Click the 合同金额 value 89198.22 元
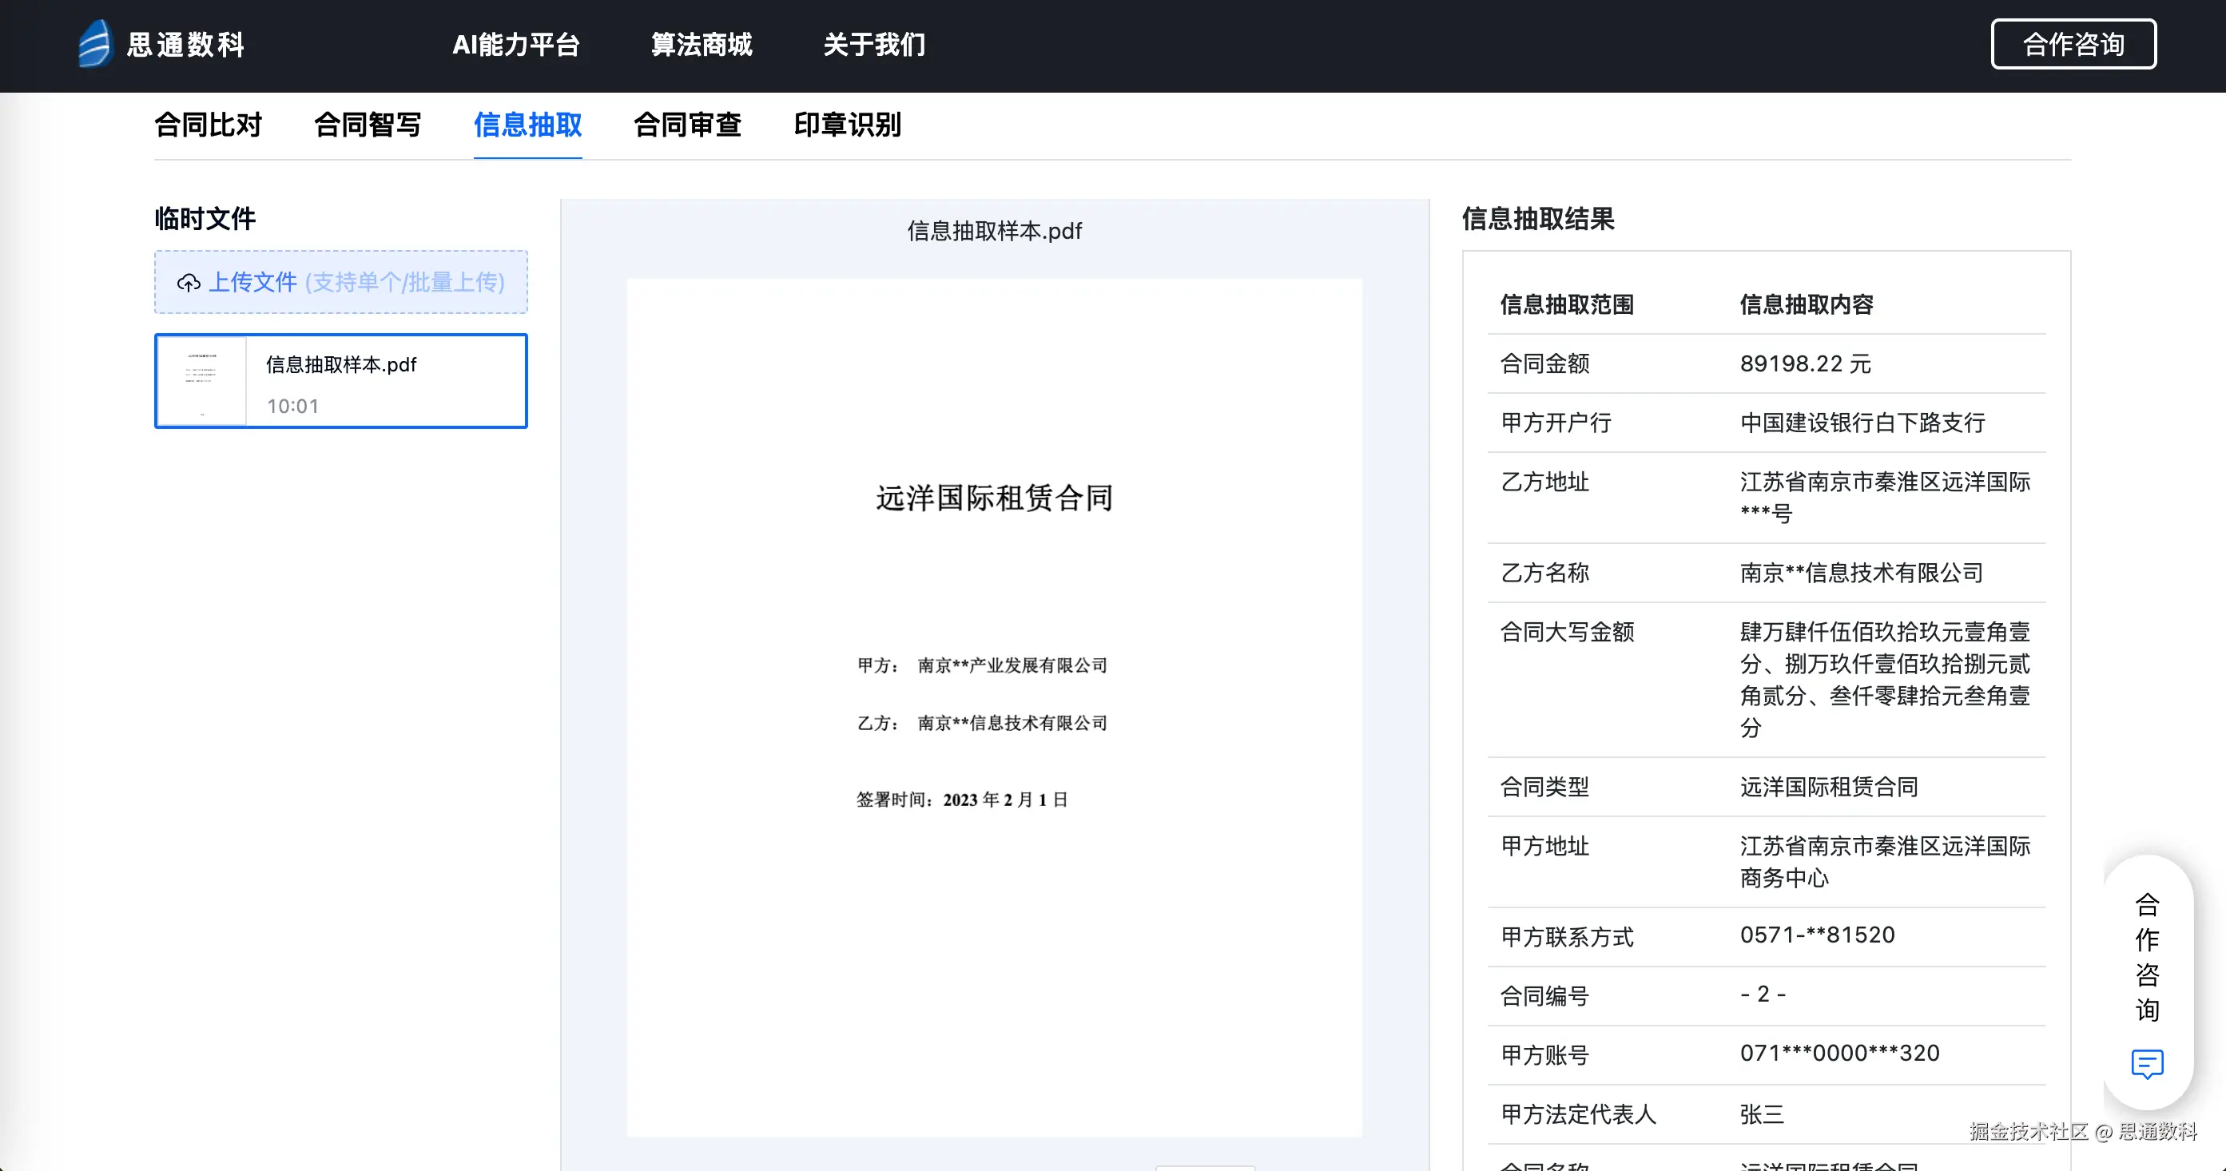The image size is (2226, 1171). point(1805,363)
